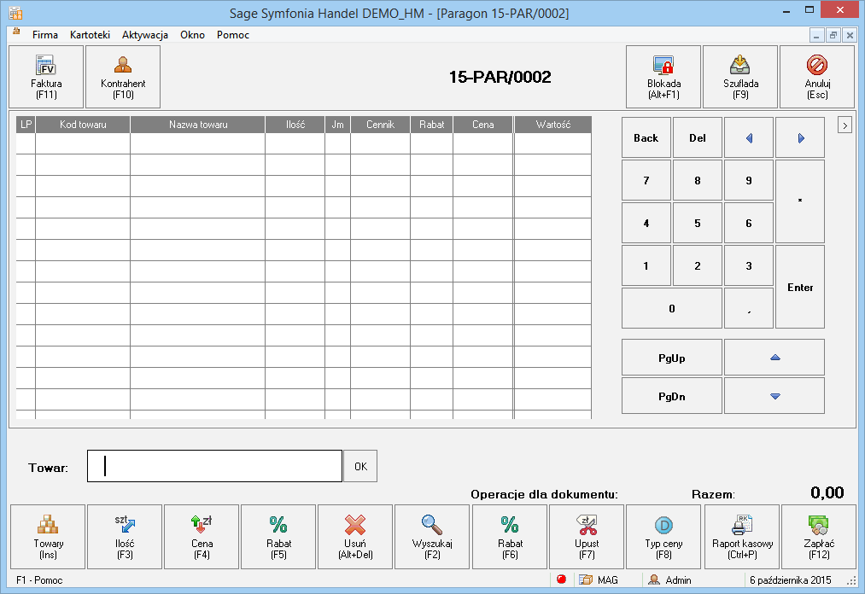Tap keypad digit 4
865x594 pixels.
pyautogui.click(x=646, y=223)
